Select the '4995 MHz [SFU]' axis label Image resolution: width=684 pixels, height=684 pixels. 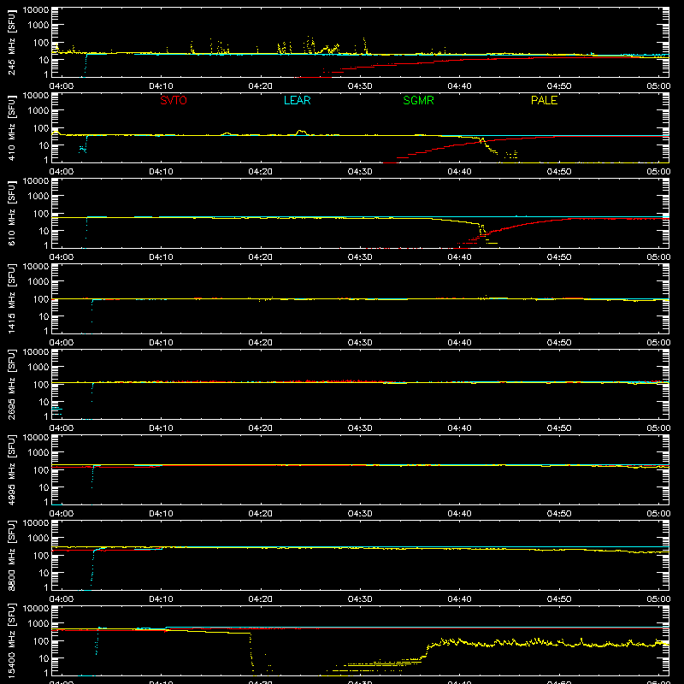[x=11, y=470]
